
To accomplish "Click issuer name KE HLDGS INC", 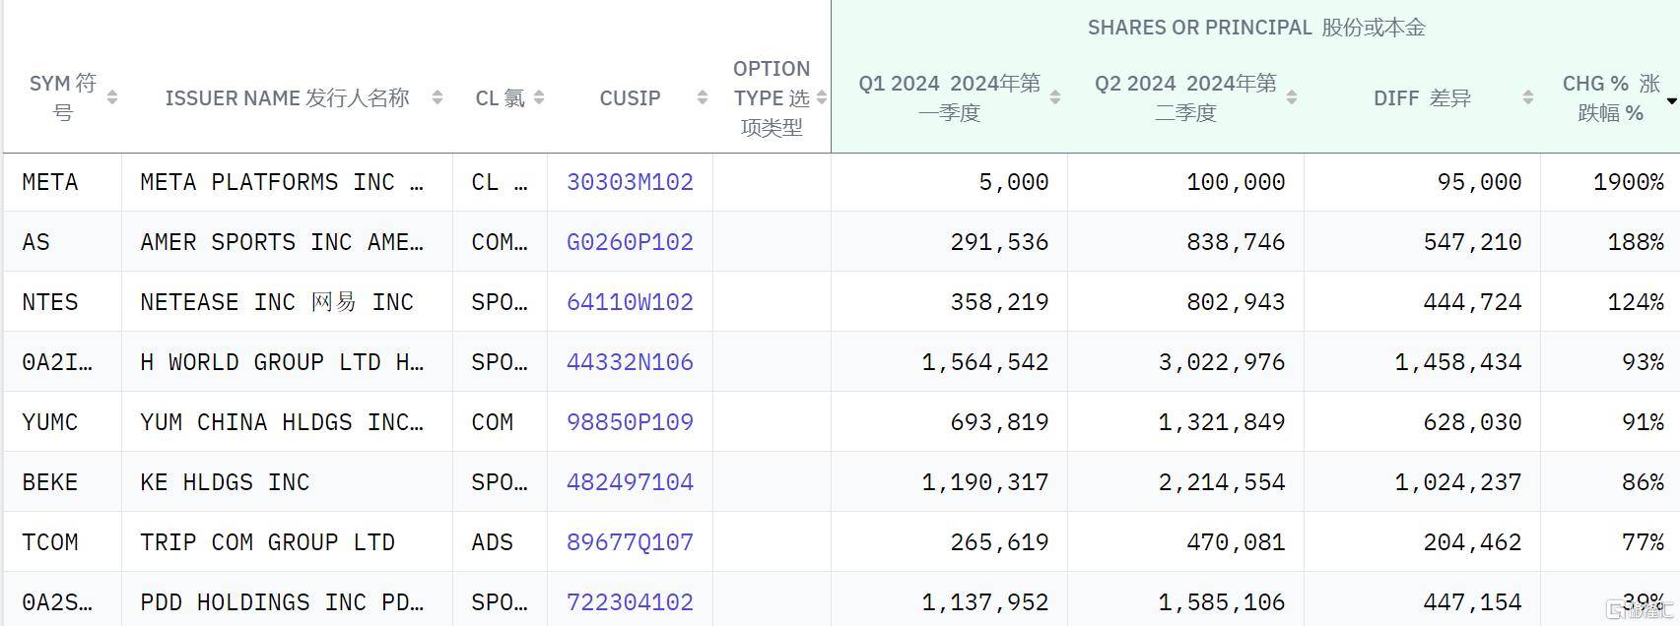I will pos(225,482).
